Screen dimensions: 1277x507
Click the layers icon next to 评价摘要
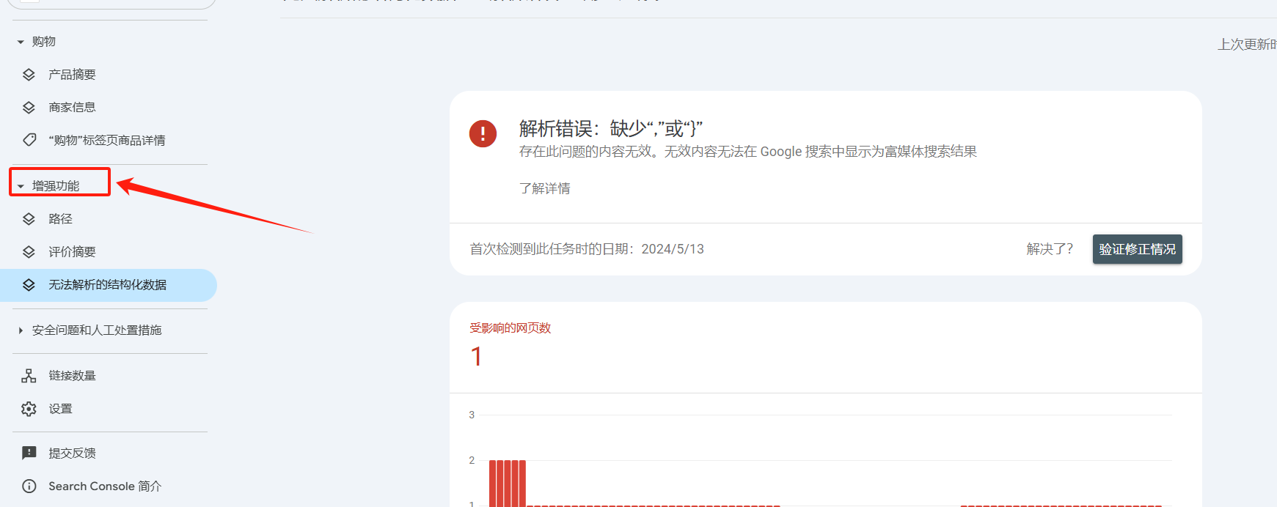coord(29,252)
